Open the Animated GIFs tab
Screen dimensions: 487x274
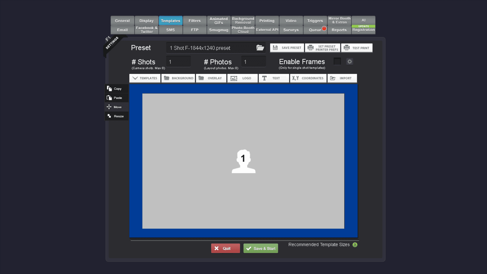click(x=219, y=21)
